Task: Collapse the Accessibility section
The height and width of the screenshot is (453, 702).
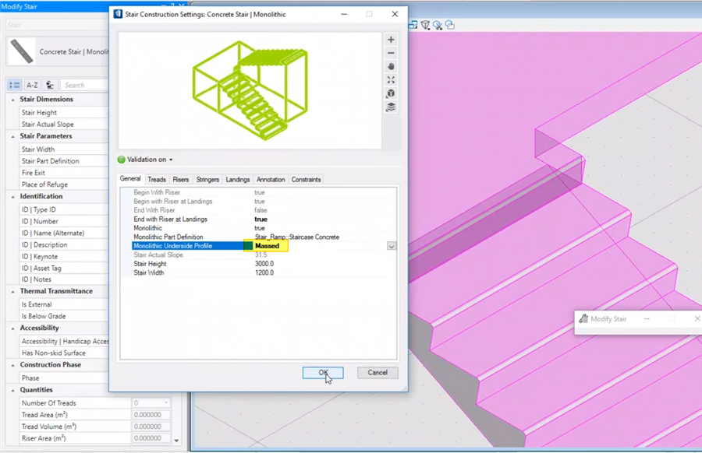Action: 13,328
